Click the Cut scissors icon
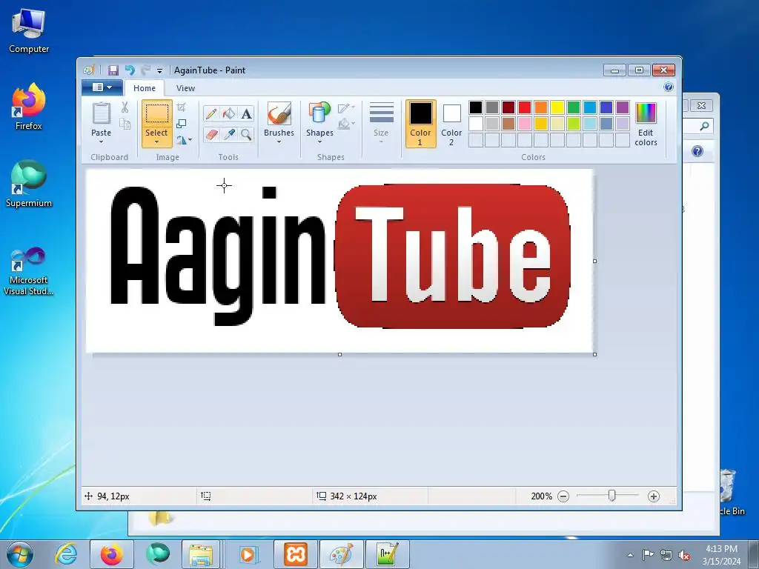Screen dimensions: 759x569 click(x=125, y=107)
